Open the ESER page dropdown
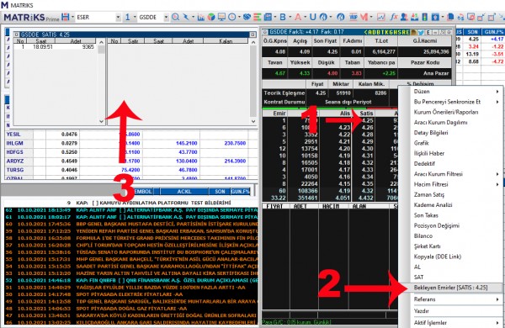 tap(118, 18)
